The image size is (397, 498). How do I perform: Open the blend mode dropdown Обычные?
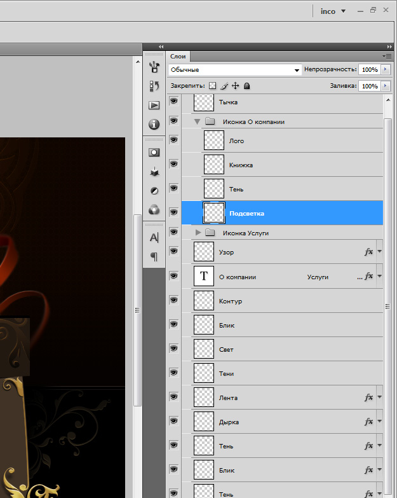tap(234, 69)
